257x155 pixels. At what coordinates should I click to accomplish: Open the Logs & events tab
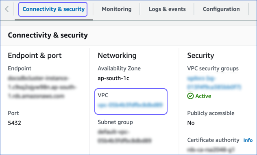(x=167, y=9)
